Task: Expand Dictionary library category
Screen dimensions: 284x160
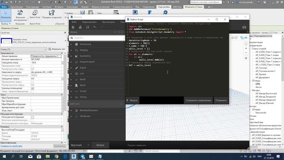Action: click(x=71, y=44)
